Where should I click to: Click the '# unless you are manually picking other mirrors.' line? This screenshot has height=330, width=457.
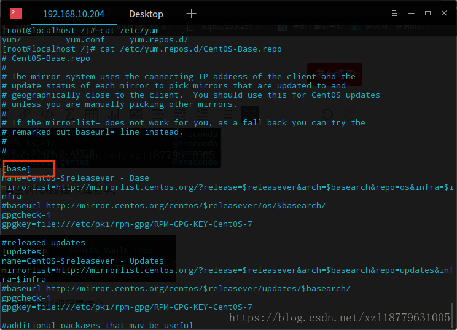[120, 104]
